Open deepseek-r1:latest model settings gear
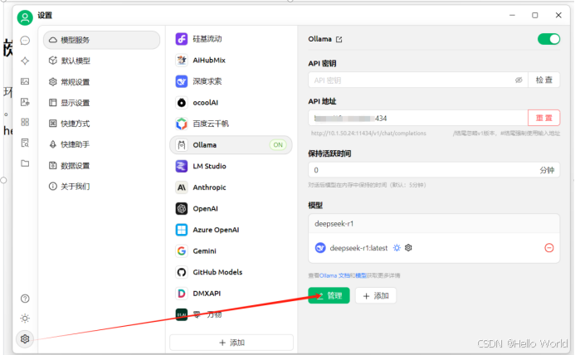Viewport: 575px width, 355px height. [408, 248]
